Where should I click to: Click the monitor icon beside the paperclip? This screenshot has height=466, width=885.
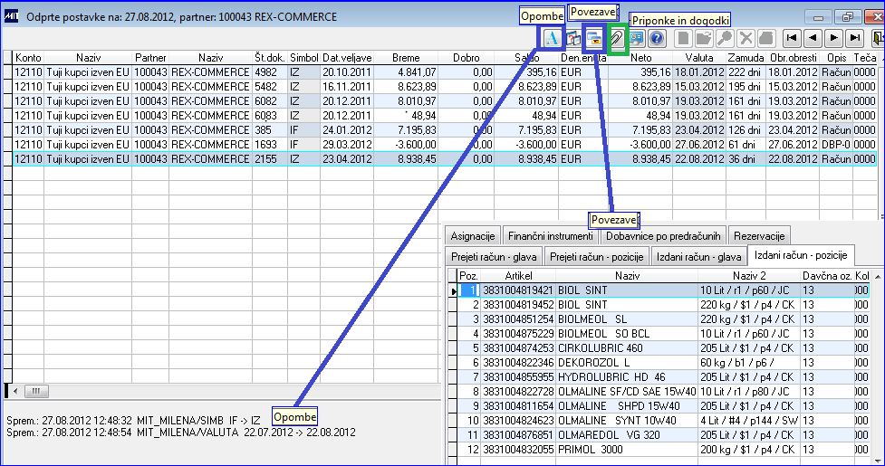tap(637, 38)
